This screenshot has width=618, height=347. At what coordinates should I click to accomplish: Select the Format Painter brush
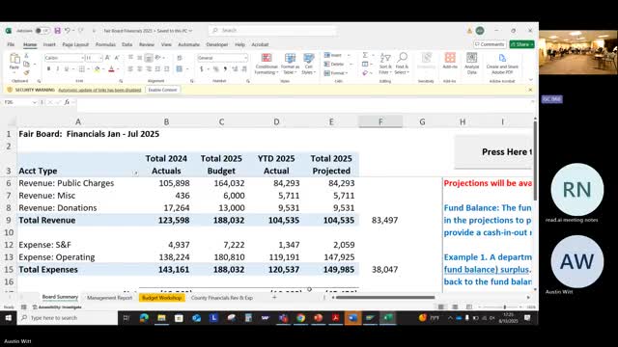pyautogui.click(x=26, y=72)
